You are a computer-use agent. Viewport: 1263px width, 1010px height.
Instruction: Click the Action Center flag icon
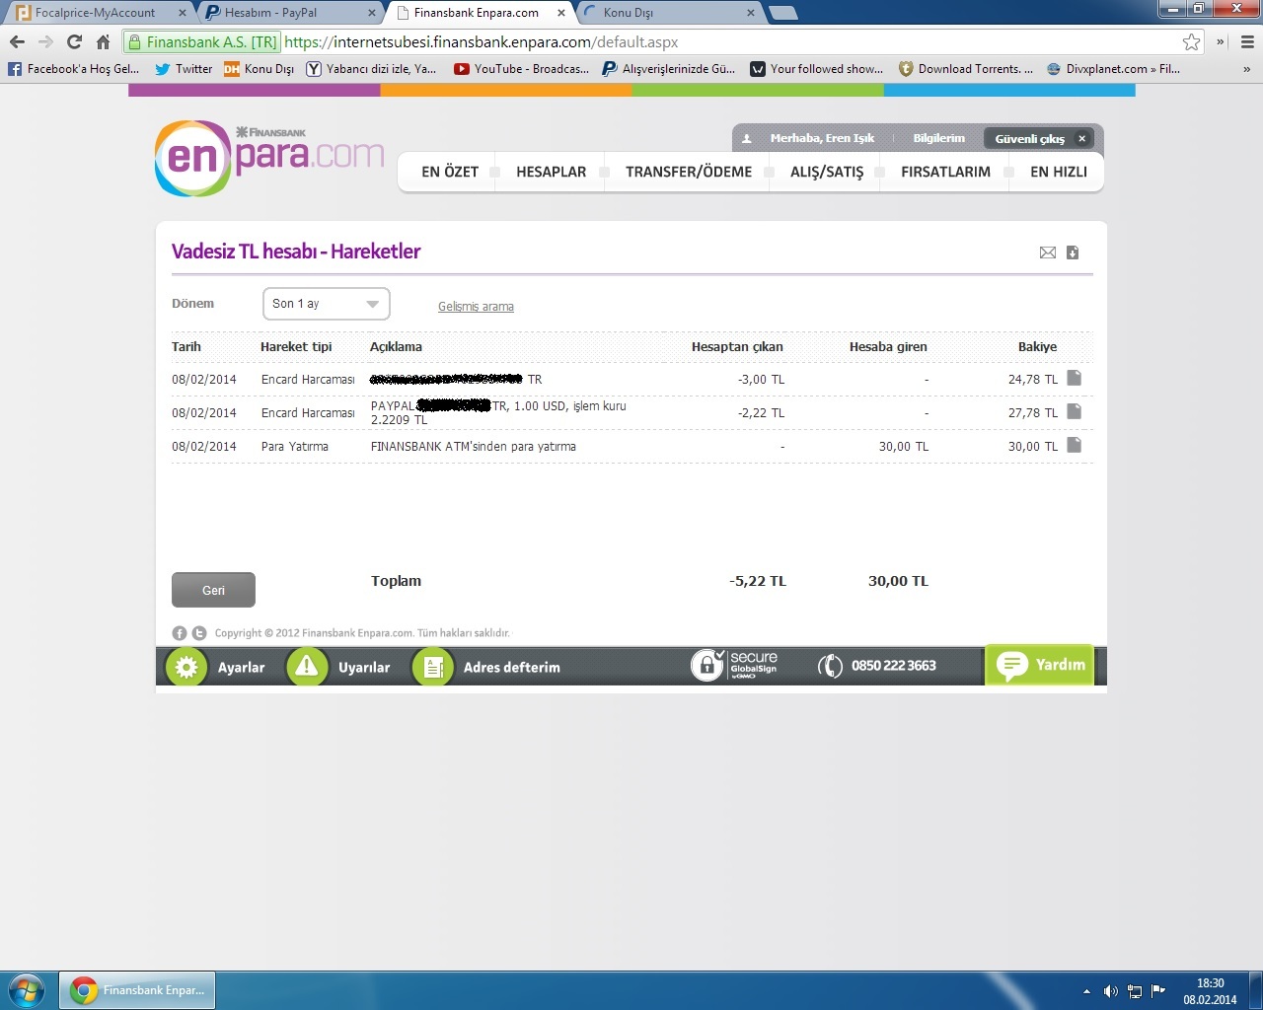[1158, 991]
